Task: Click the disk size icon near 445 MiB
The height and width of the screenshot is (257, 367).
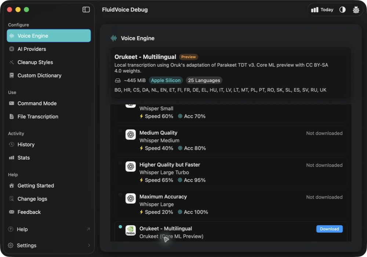Action: tap(118, 80)
